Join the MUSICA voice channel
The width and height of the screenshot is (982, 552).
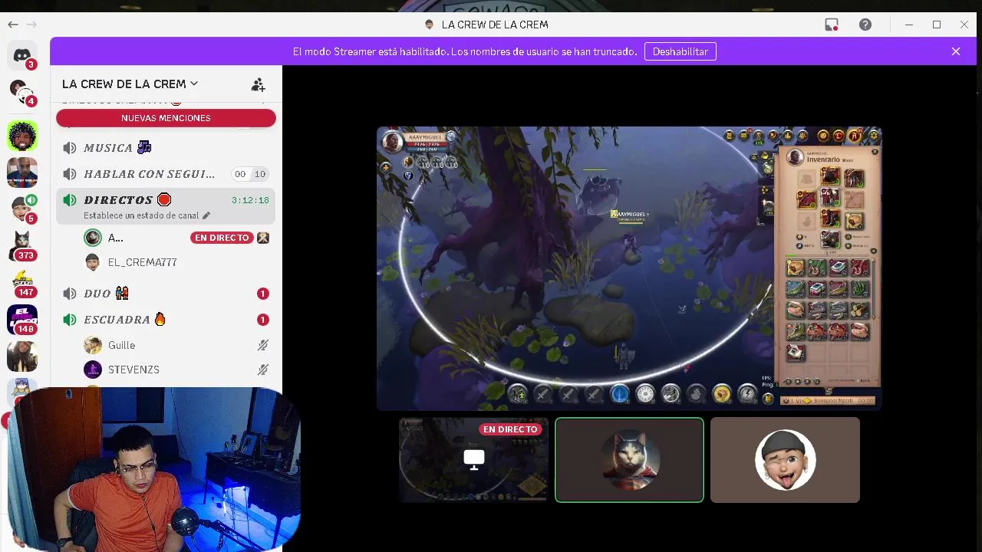tap(166, 148)
